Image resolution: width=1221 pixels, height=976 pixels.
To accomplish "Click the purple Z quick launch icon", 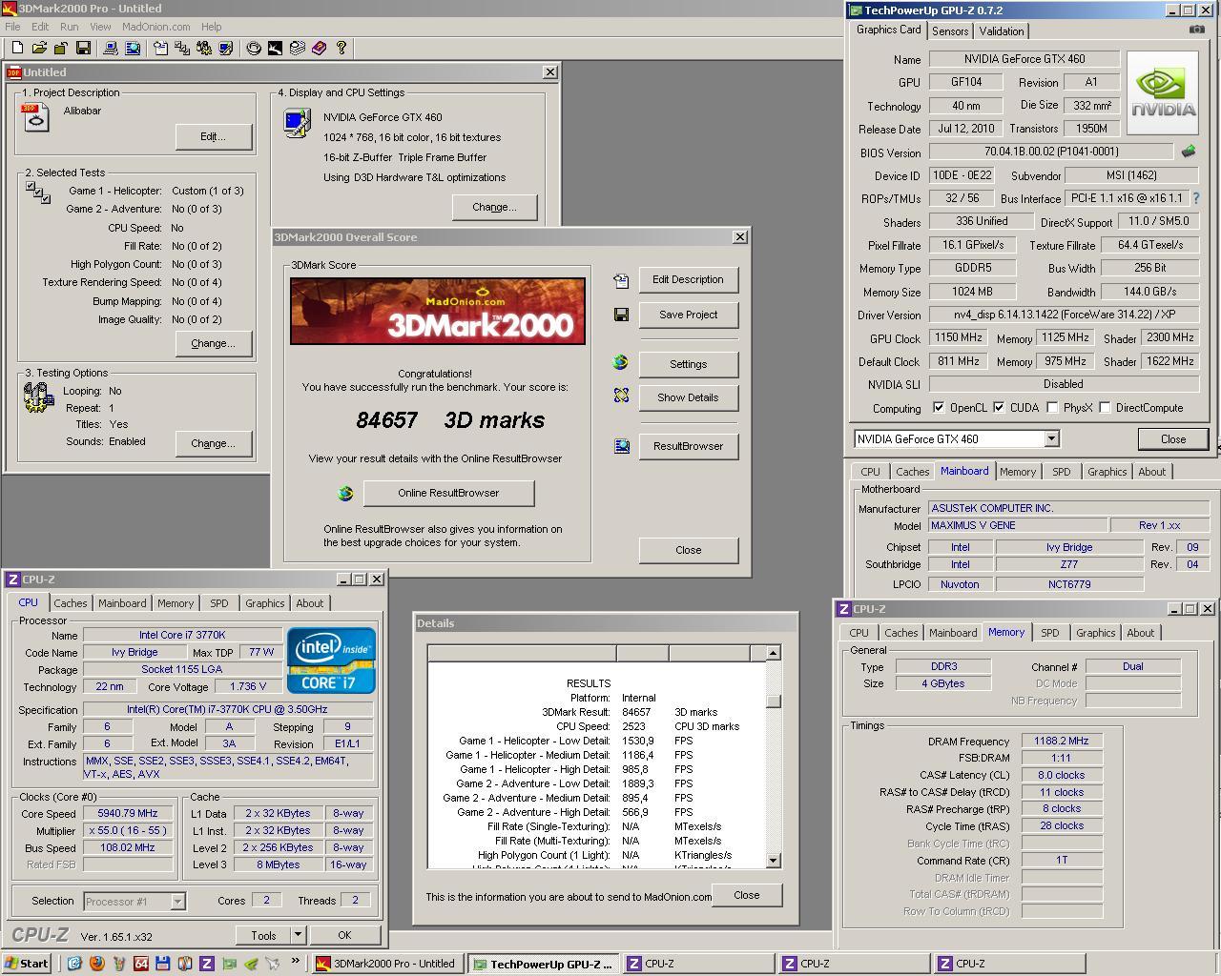I will pos(206,964).
